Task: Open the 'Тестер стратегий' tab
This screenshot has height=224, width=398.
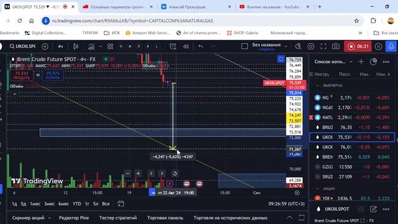Action: tap(118, 218)
